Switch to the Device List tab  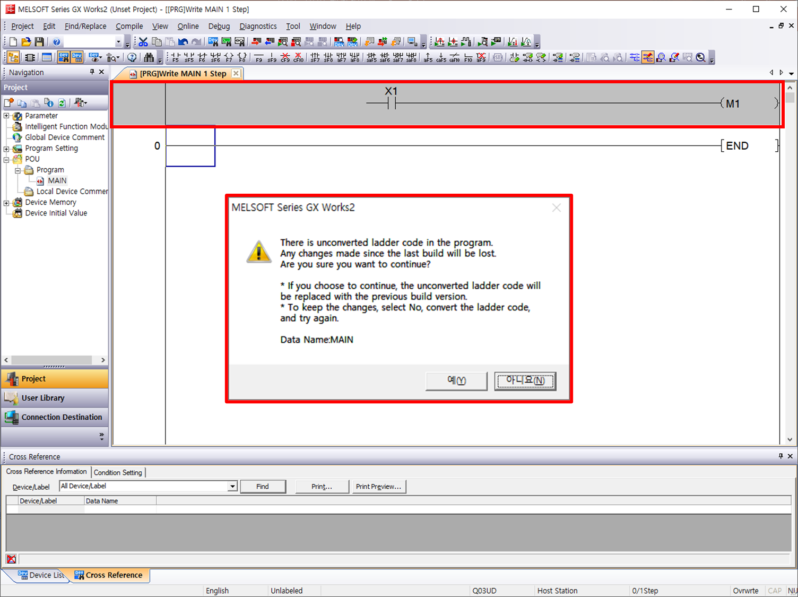coord(41,575)
